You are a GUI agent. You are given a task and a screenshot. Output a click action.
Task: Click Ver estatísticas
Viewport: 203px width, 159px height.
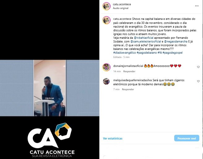pyautogui.click(x=113, y=139)
